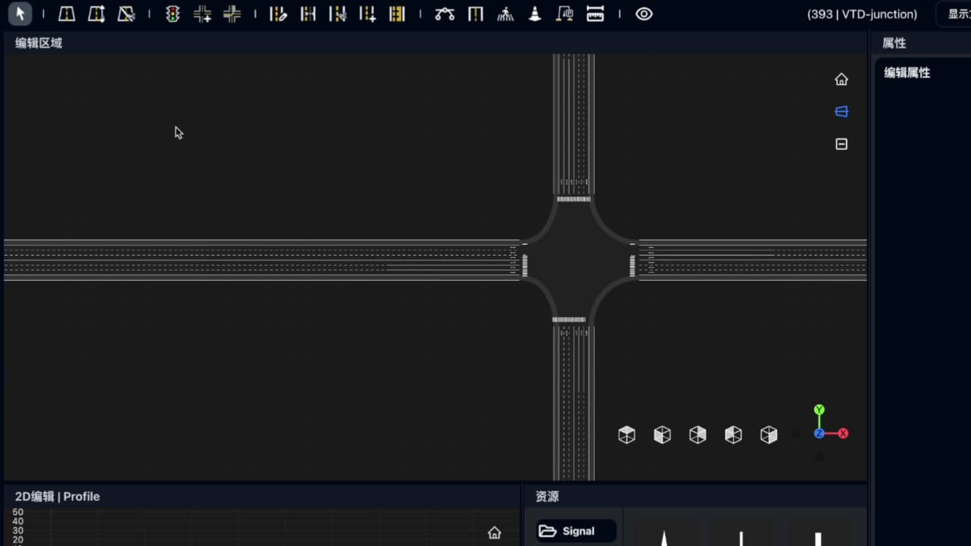Screen dimensions: 971x546
Task: Click the red X axis gizmo handle
Action: 843,434
